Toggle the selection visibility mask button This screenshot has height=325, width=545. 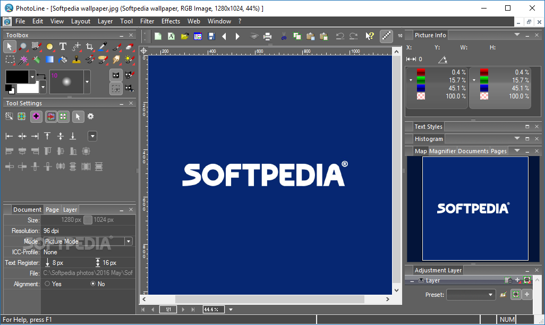tap(116, 88)
